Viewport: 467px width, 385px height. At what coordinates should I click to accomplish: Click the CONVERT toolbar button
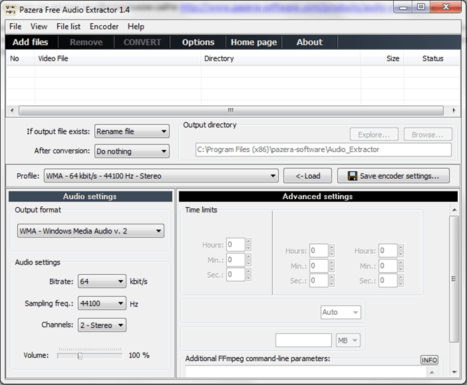[x=142, y=42]
